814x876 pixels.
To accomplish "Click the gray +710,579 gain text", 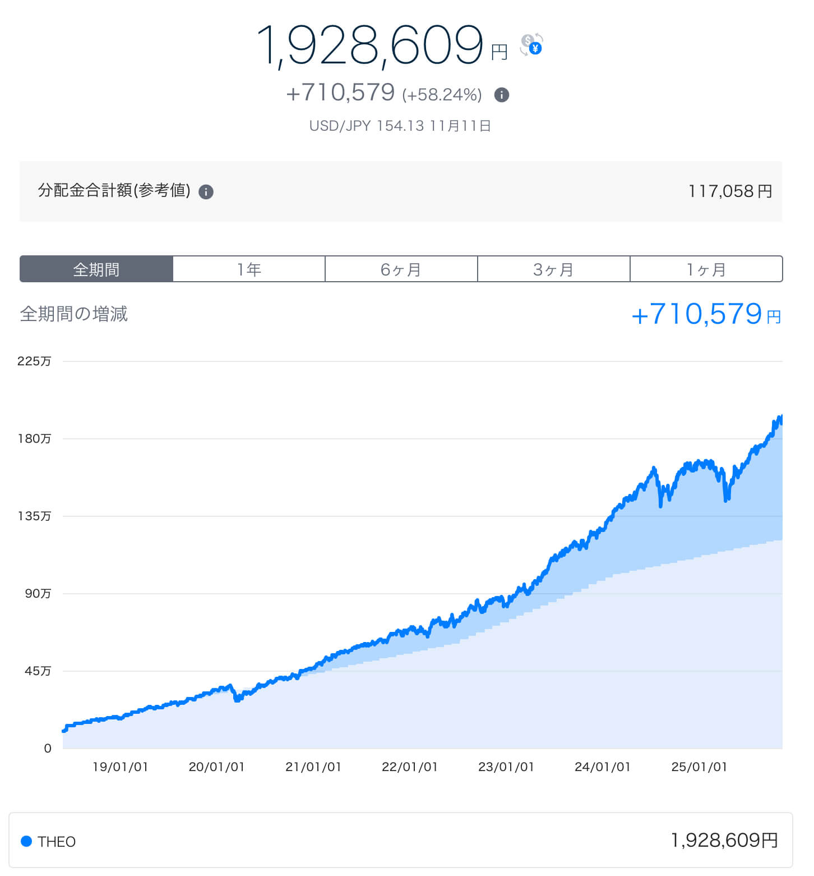I will [340, 93].
